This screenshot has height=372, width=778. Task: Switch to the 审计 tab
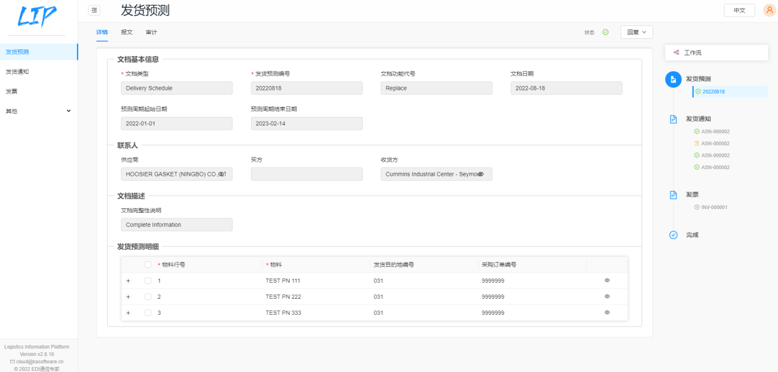[151, 32]
